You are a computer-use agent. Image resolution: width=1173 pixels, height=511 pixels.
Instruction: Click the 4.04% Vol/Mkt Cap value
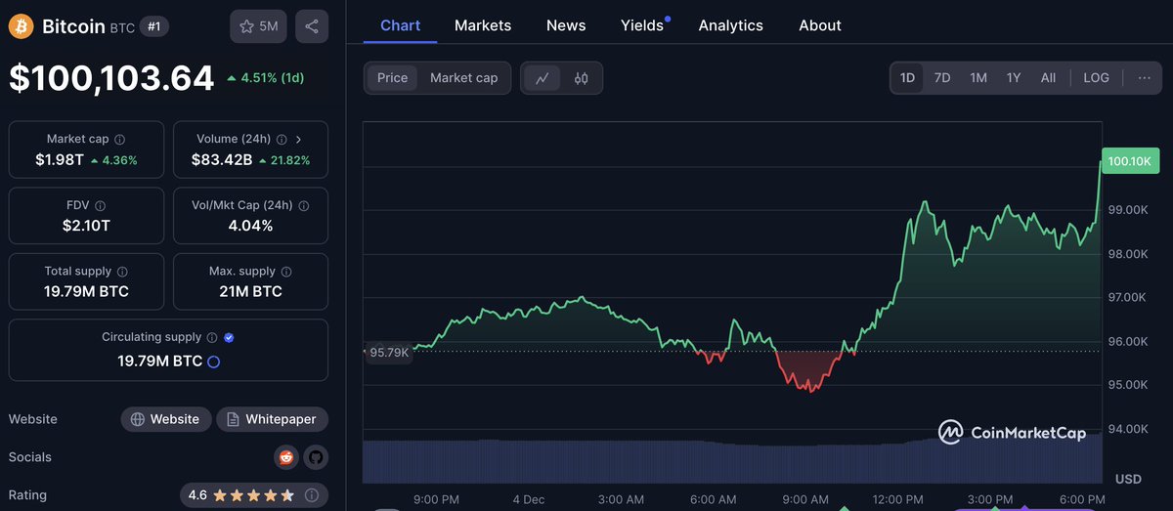[x=250, y=226]
